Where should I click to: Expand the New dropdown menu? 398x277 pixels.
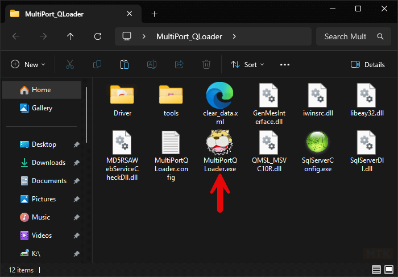tap(28, 64)
